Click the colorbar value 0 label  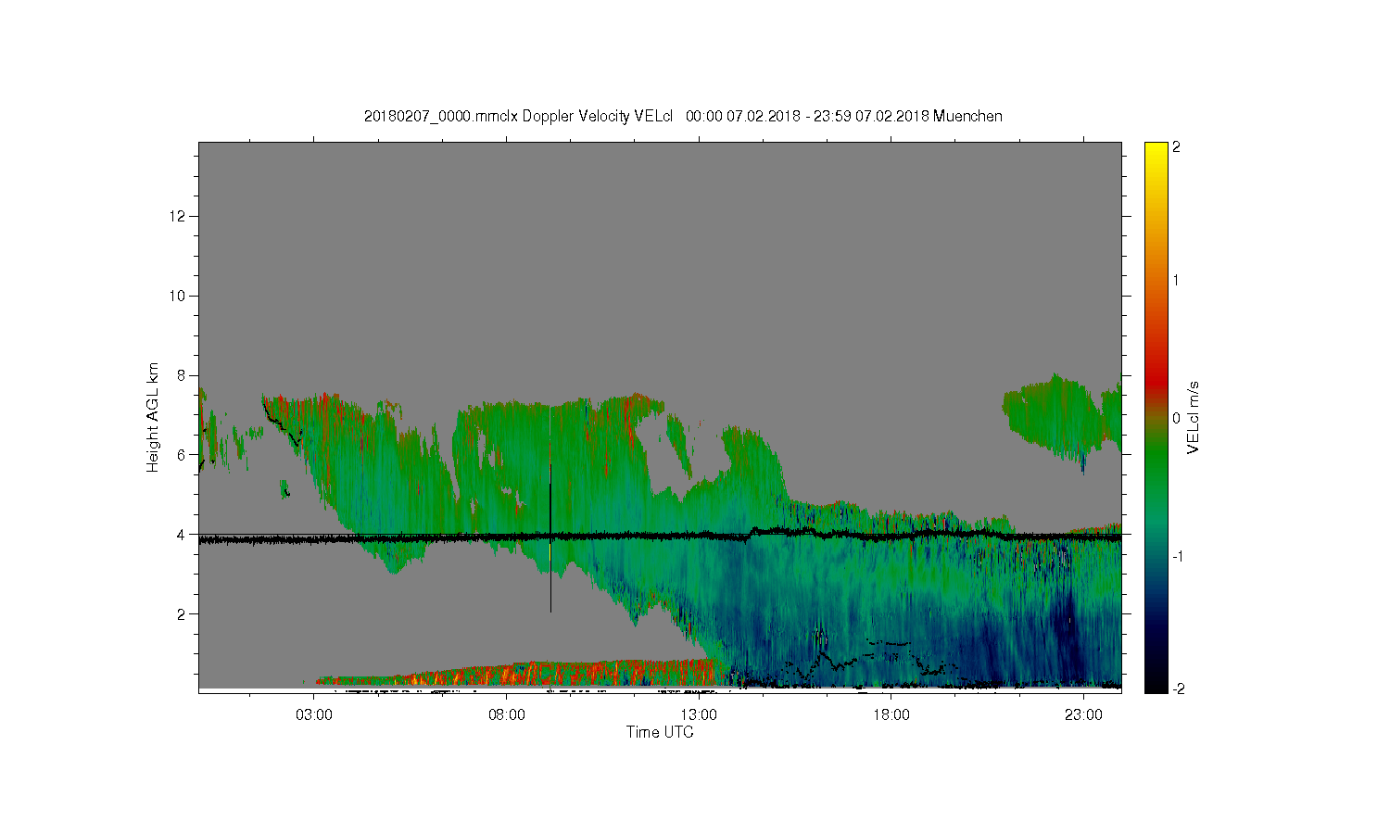pos(1176,418)
